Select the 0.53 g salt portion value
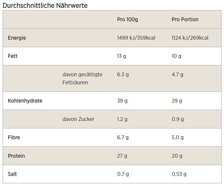The height and width of the screenshot is (186, 224). click(179, 174)
